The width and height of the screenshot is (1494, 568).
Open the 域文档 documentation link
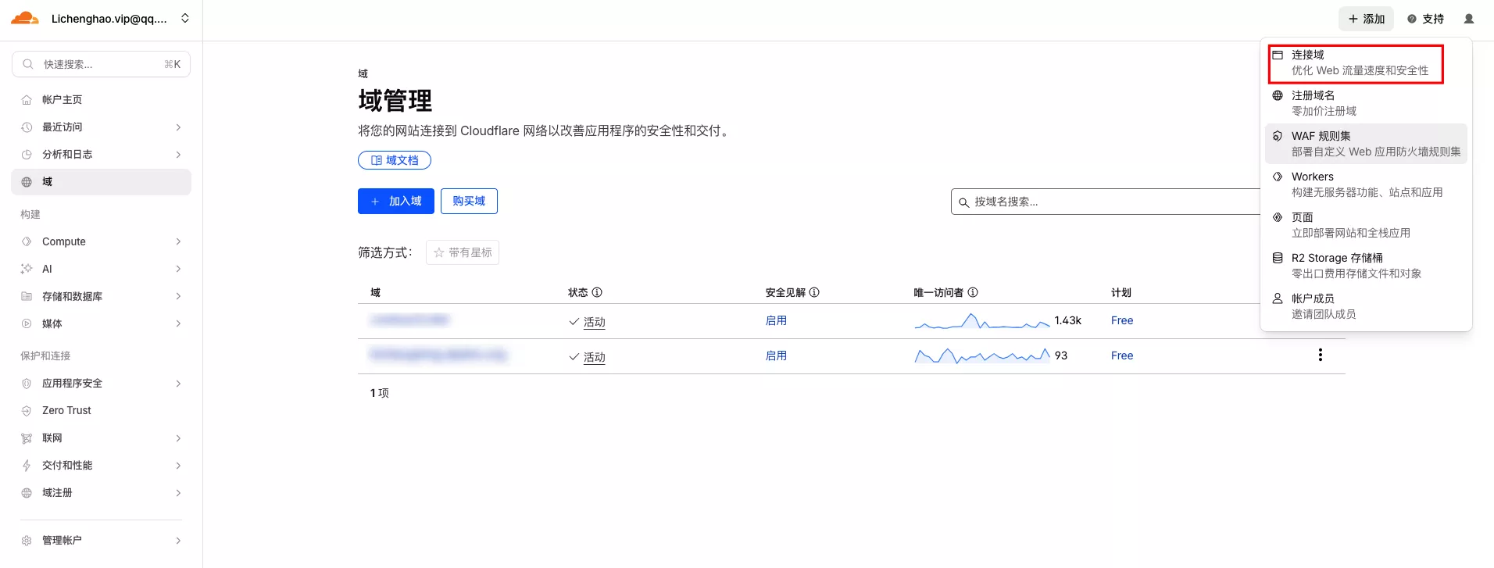(x=395, y=160)
